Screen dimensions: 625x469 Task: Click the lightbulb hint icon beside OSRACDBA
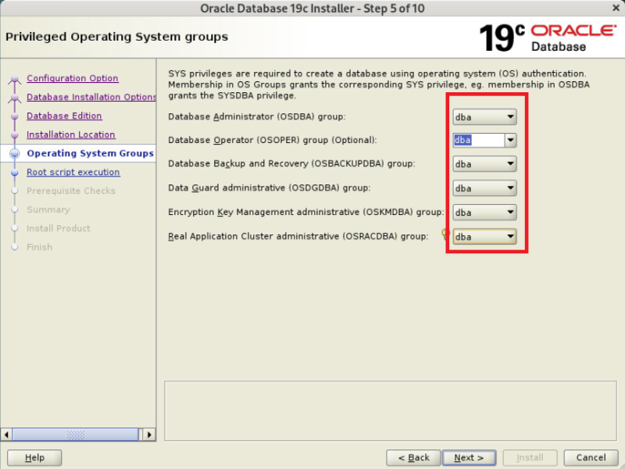tap(446, 234)
